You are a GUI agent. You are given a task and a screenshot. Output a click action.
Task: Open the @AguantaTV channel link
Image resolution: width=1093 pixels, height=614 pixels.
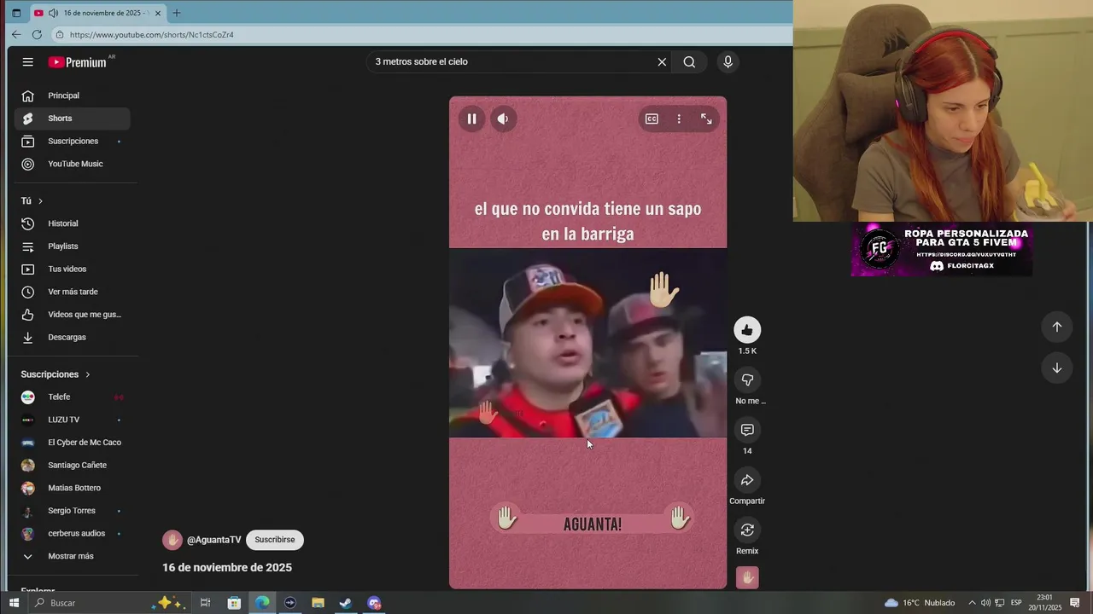(x=214, y=540)
